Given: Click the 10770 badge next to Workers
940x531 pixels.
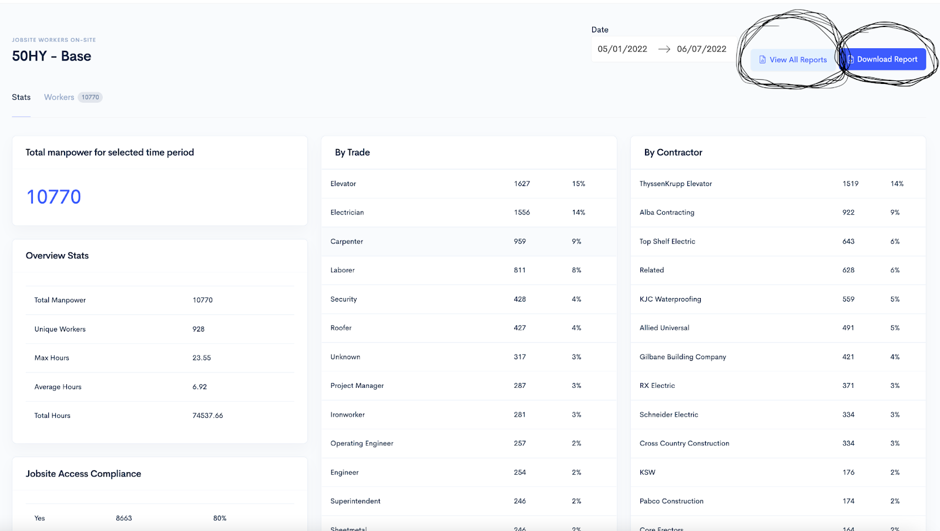Looking at the screenshot, I should (x=90, y=97).
